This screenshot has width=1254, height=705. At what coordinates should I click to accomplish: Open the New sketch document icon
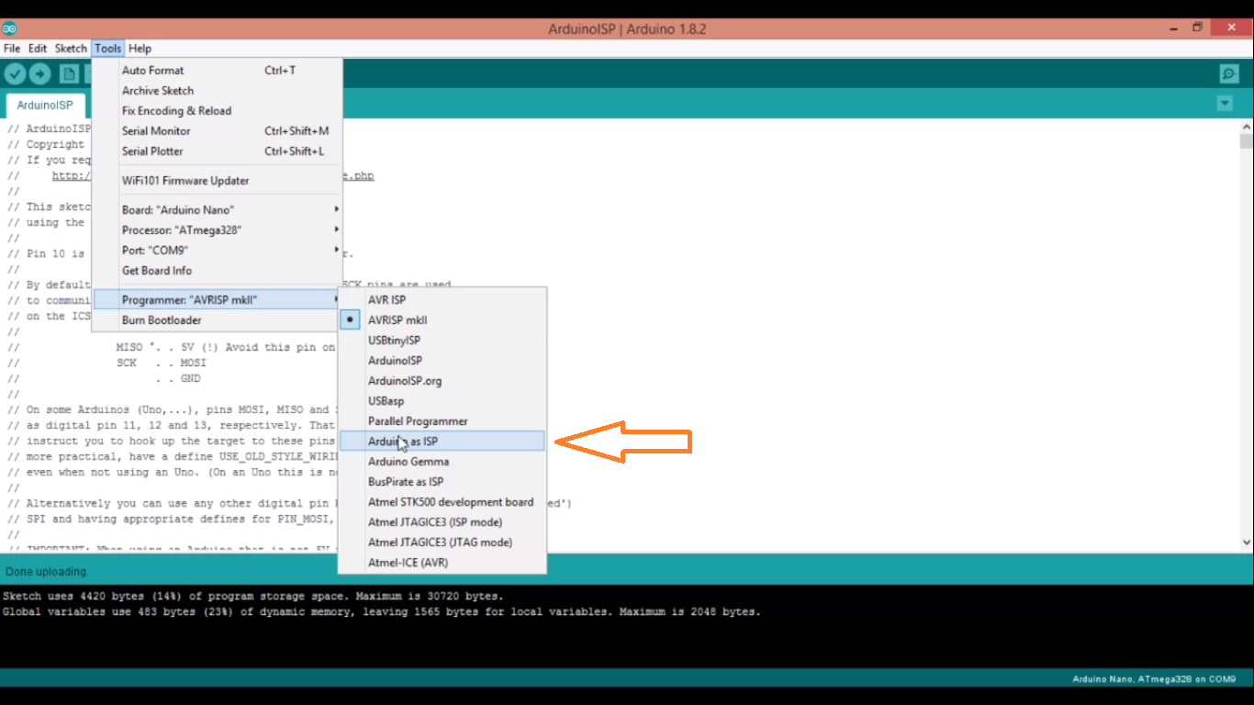69,73
